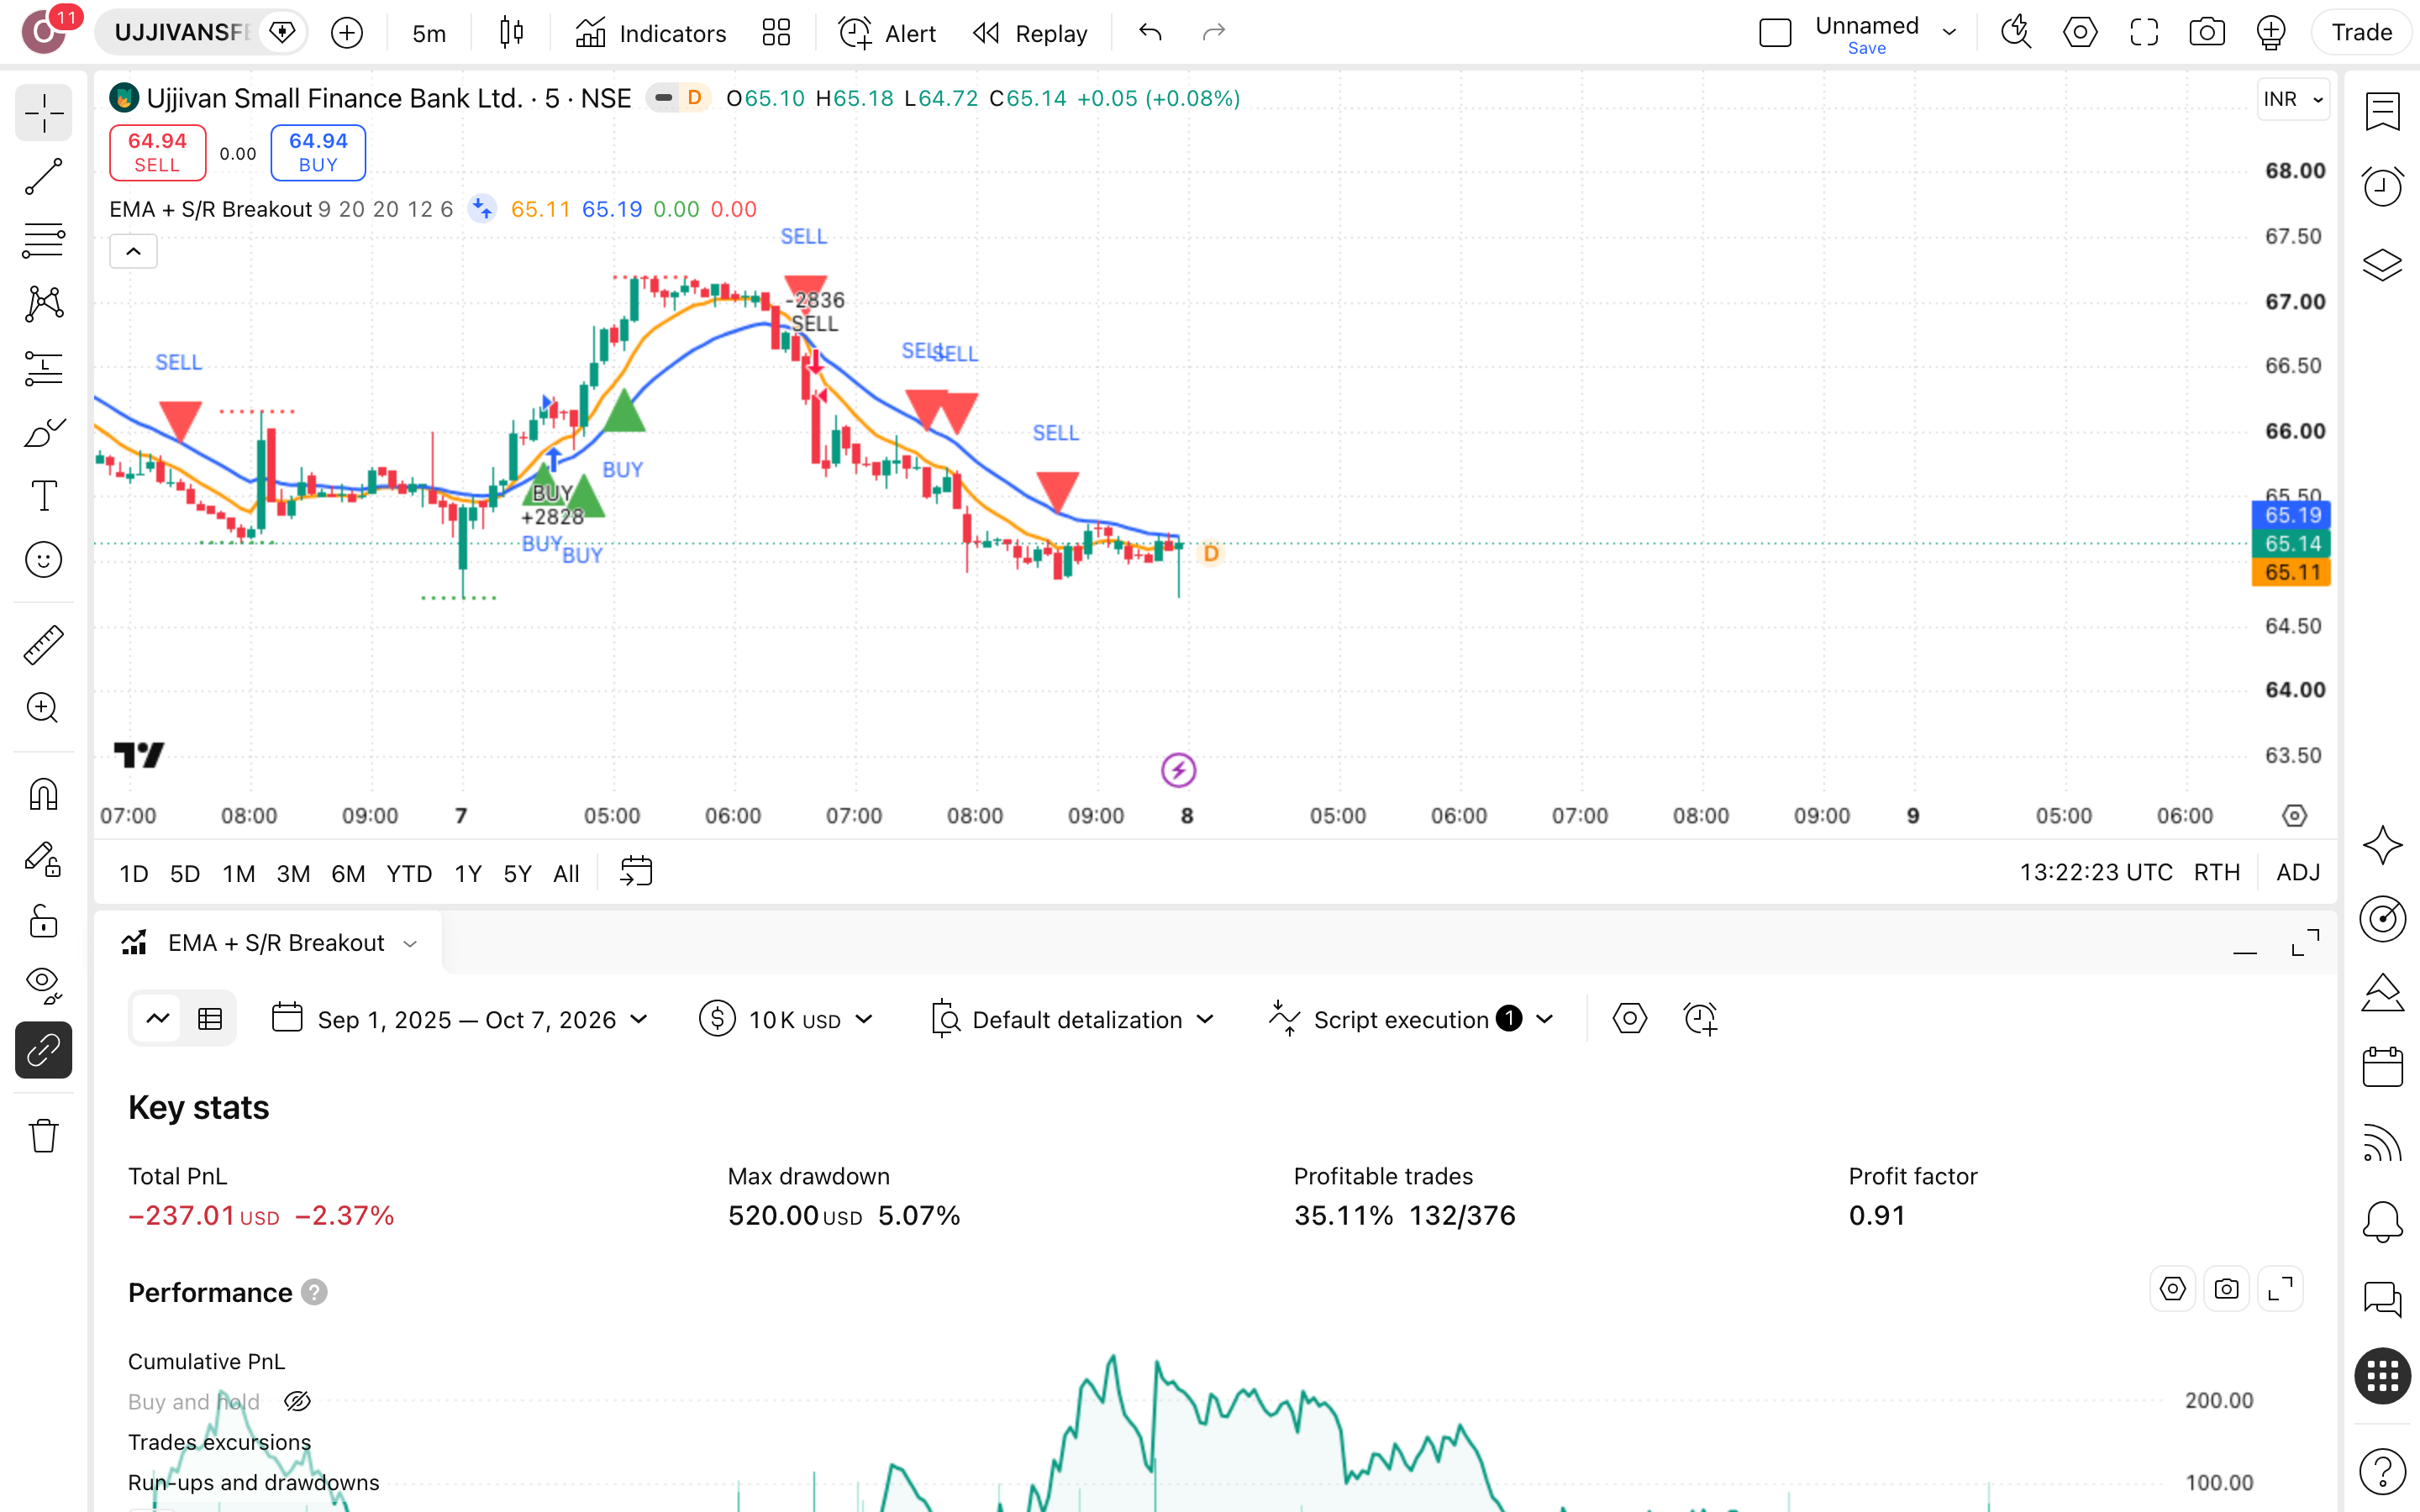
Task: Open the Default detalization dropdown
Action: (x=1073, y=1019)
